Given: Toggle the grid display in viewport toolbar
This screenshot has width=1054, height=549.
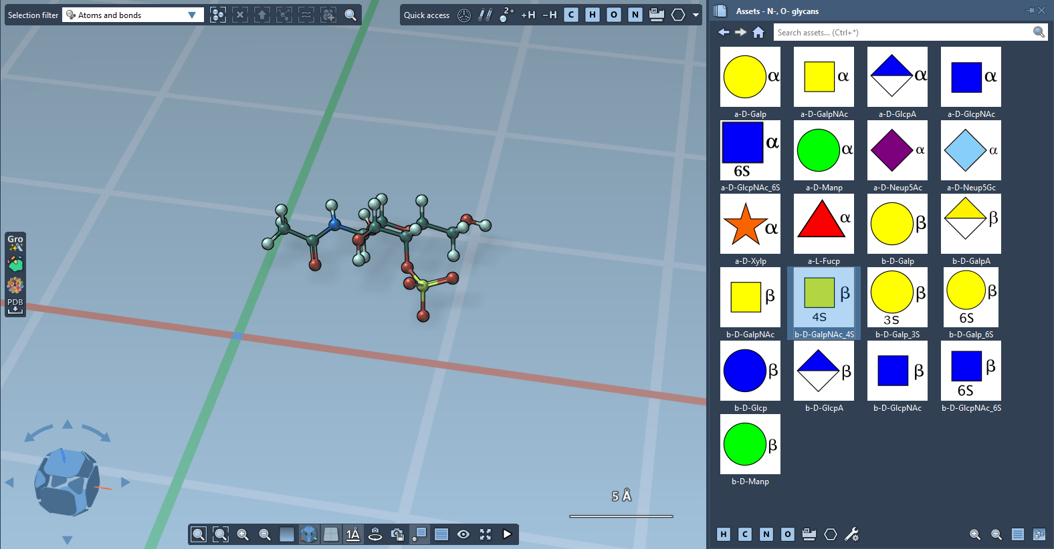Looking at the screenshot, I should coord(331,534).
